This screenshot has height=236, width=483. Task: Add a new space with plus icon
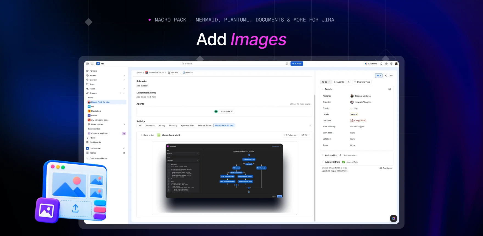click(x=120, y=93)
